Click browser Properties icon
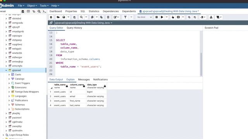This screenshot has width=248, height=139. click(x=23, y=11)
